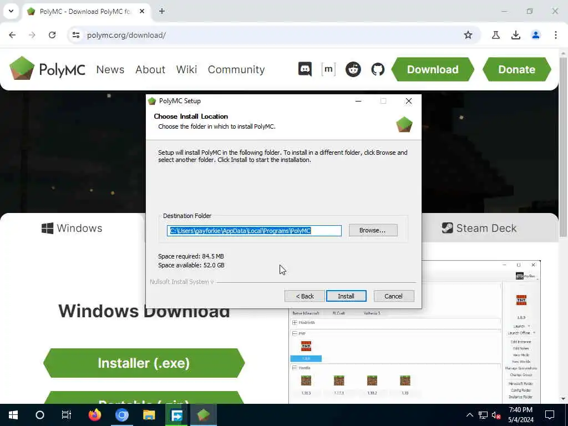Reload the page
This screenshot has width=568, height=426.
coord(52,35)
